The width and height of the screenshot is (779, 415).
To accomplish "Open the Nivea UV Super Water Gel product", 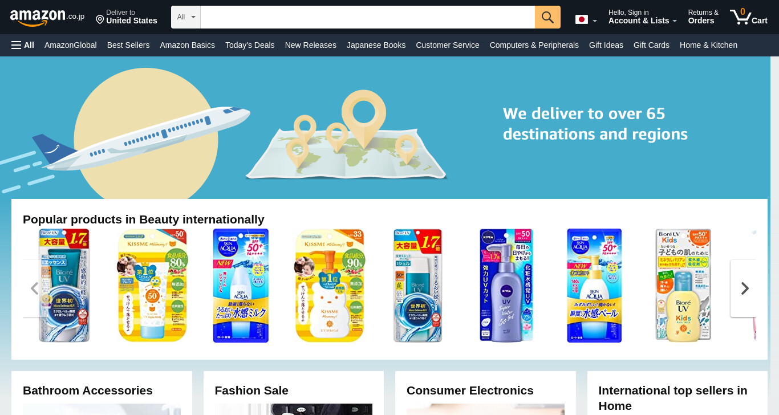I will [x=506, y=286].
